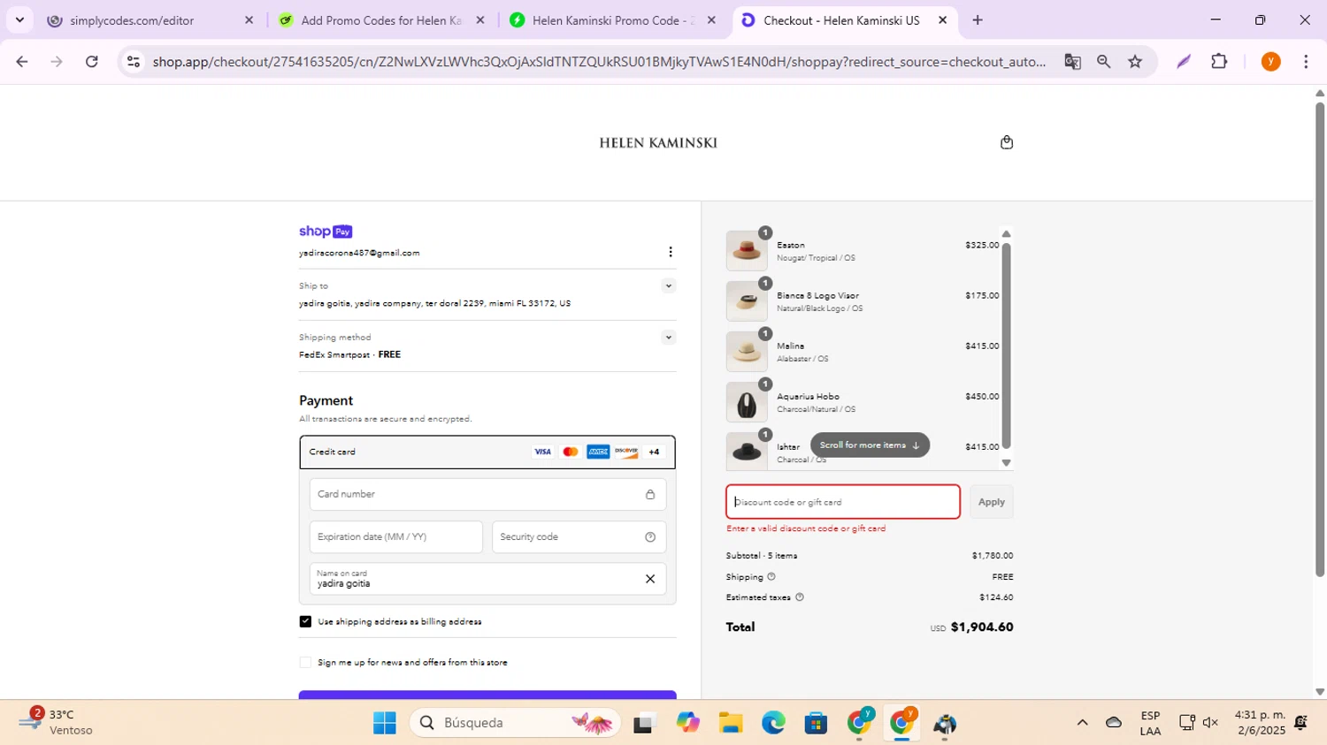Switch to the simplycodes.com/editor tab
Image resolution: width=1327 pixels, height=745 pixels.
(150, 20)
